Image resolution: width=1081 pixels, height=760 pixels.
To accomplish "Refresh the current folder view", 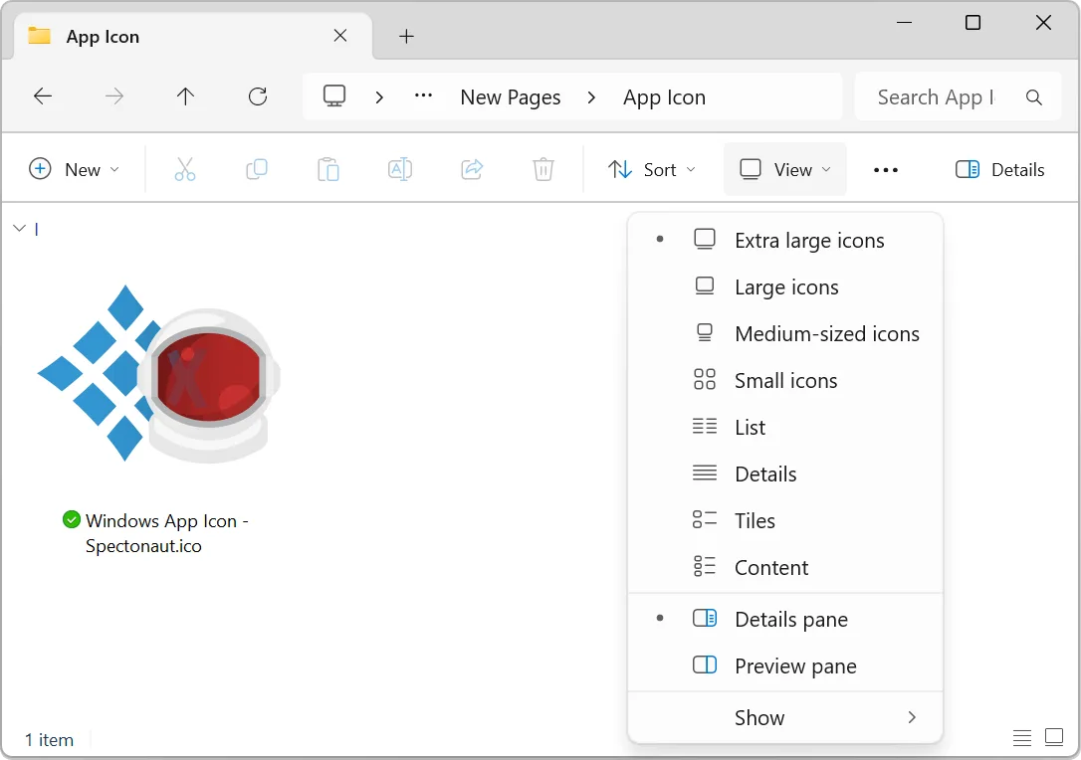I will tap(258, 96).
